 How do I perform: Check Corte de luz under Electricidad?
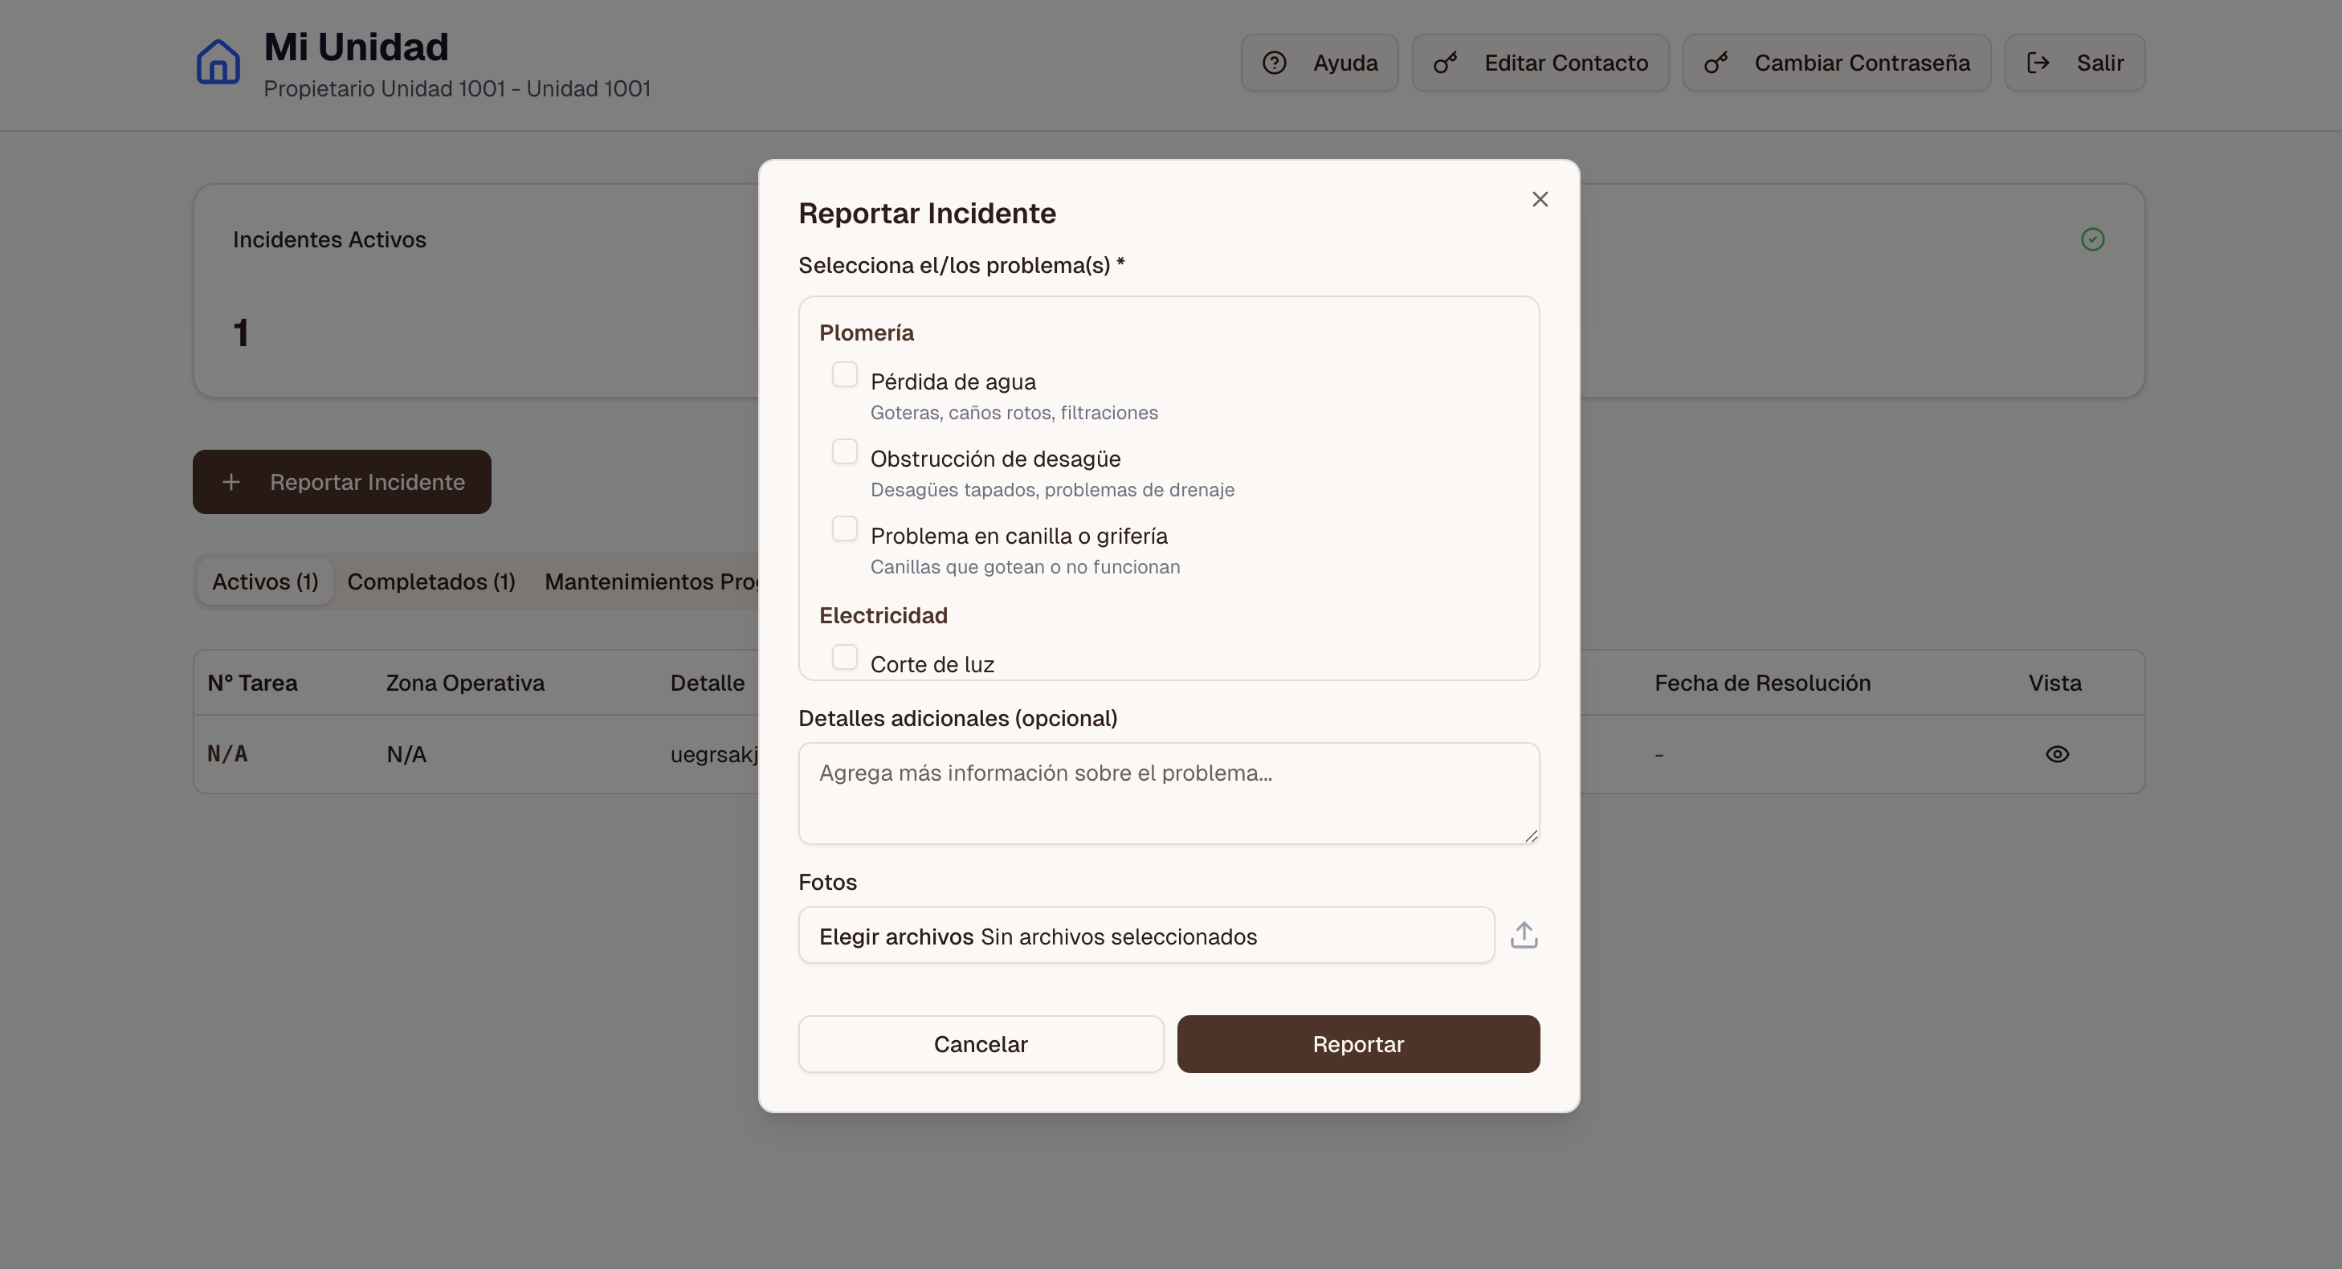pyautogui.click(x=845, y=656)
